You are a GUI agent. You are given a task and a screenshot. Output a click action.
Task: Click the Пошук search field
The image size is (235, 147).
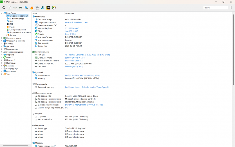coord(217,8)
